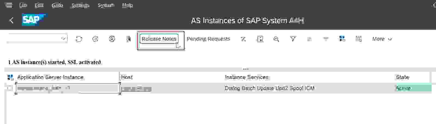
Task: Expand the More toolbar menu
Action: pyautogui.click(x=382, y=39)
